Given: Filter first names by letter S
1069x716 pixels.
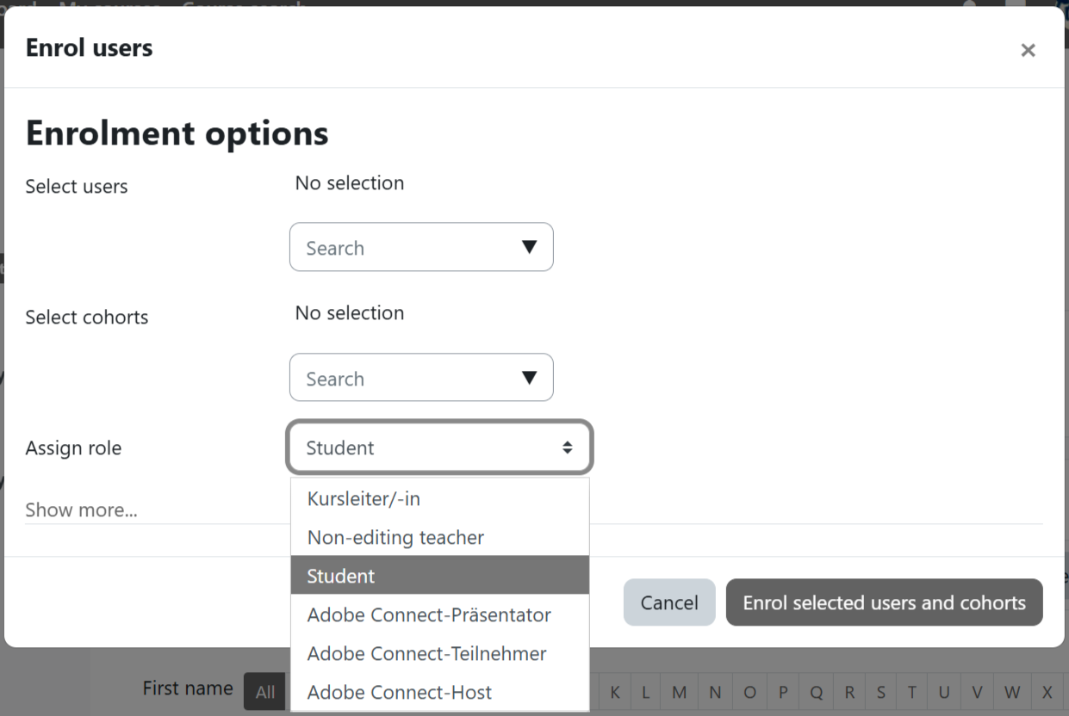Looking at the screenshot, I should click(881, 692).
